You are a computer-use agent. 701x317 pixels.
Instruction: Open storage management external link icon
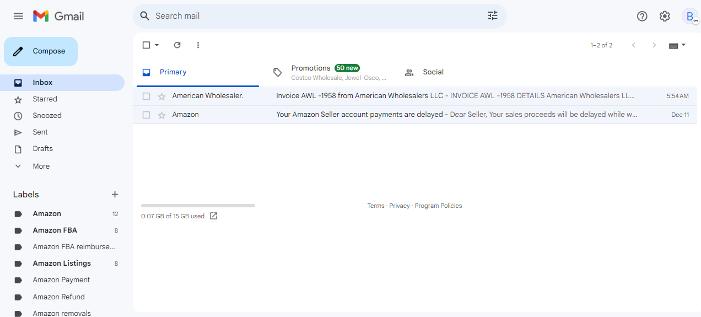pos(214,216)
